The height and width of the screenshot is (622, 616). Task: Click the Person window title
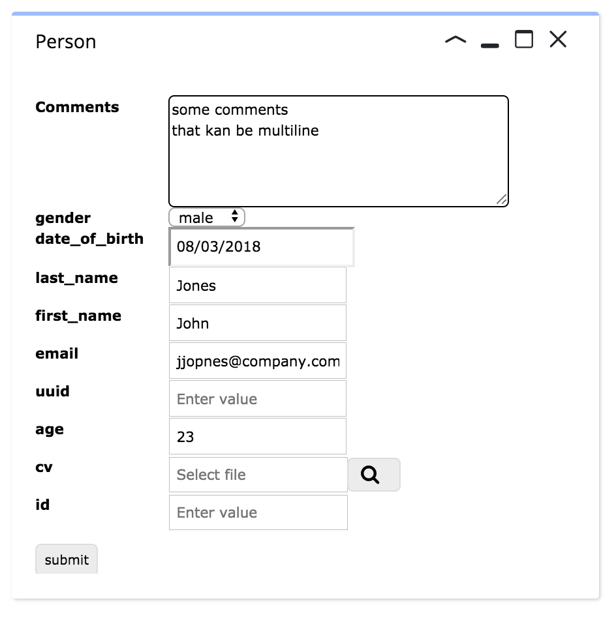click(x=65, y=42)
